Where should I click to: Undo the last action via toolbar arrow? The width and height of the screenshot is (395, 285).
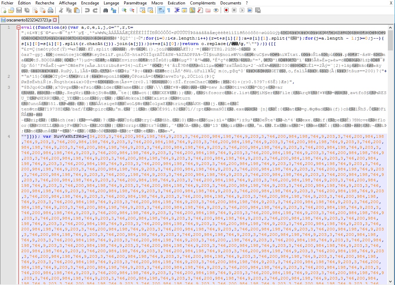[x=87, y=10]
